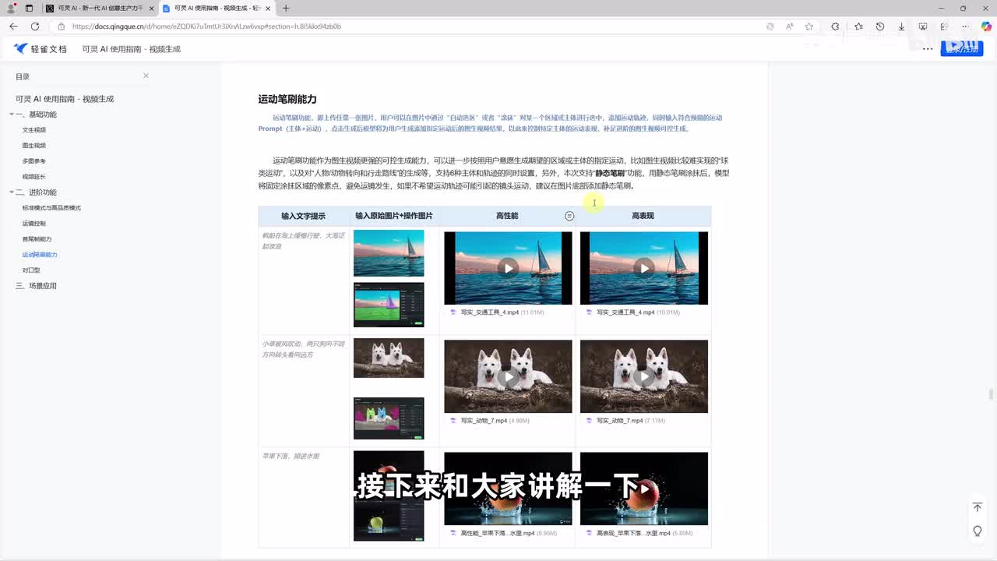Open the document more options ellipsis

click(928, 48)
